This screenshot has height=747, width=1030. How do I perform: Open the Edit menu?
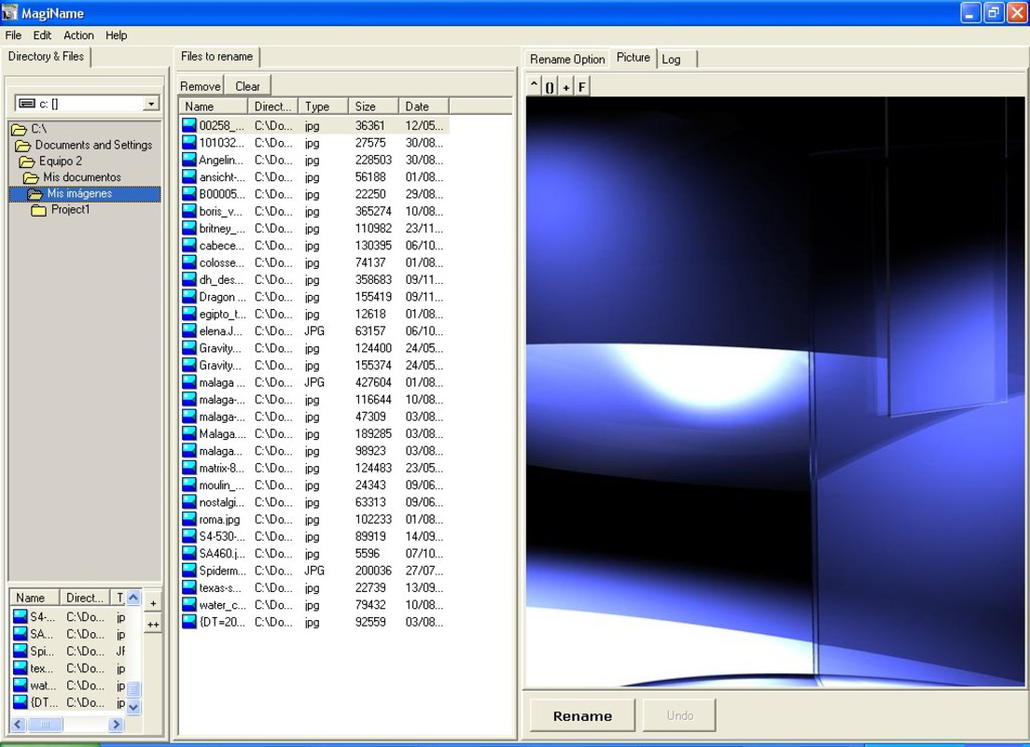coord(42,35)
